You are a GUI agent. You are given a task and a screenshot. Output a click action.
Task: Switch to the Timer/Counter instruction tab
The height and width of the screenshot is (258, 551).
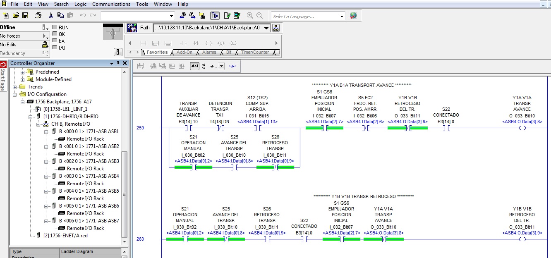click(x=255, y=53)
